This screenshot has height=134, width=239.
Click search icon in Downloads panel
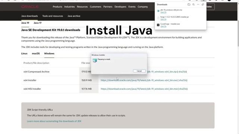click(193, 4)
